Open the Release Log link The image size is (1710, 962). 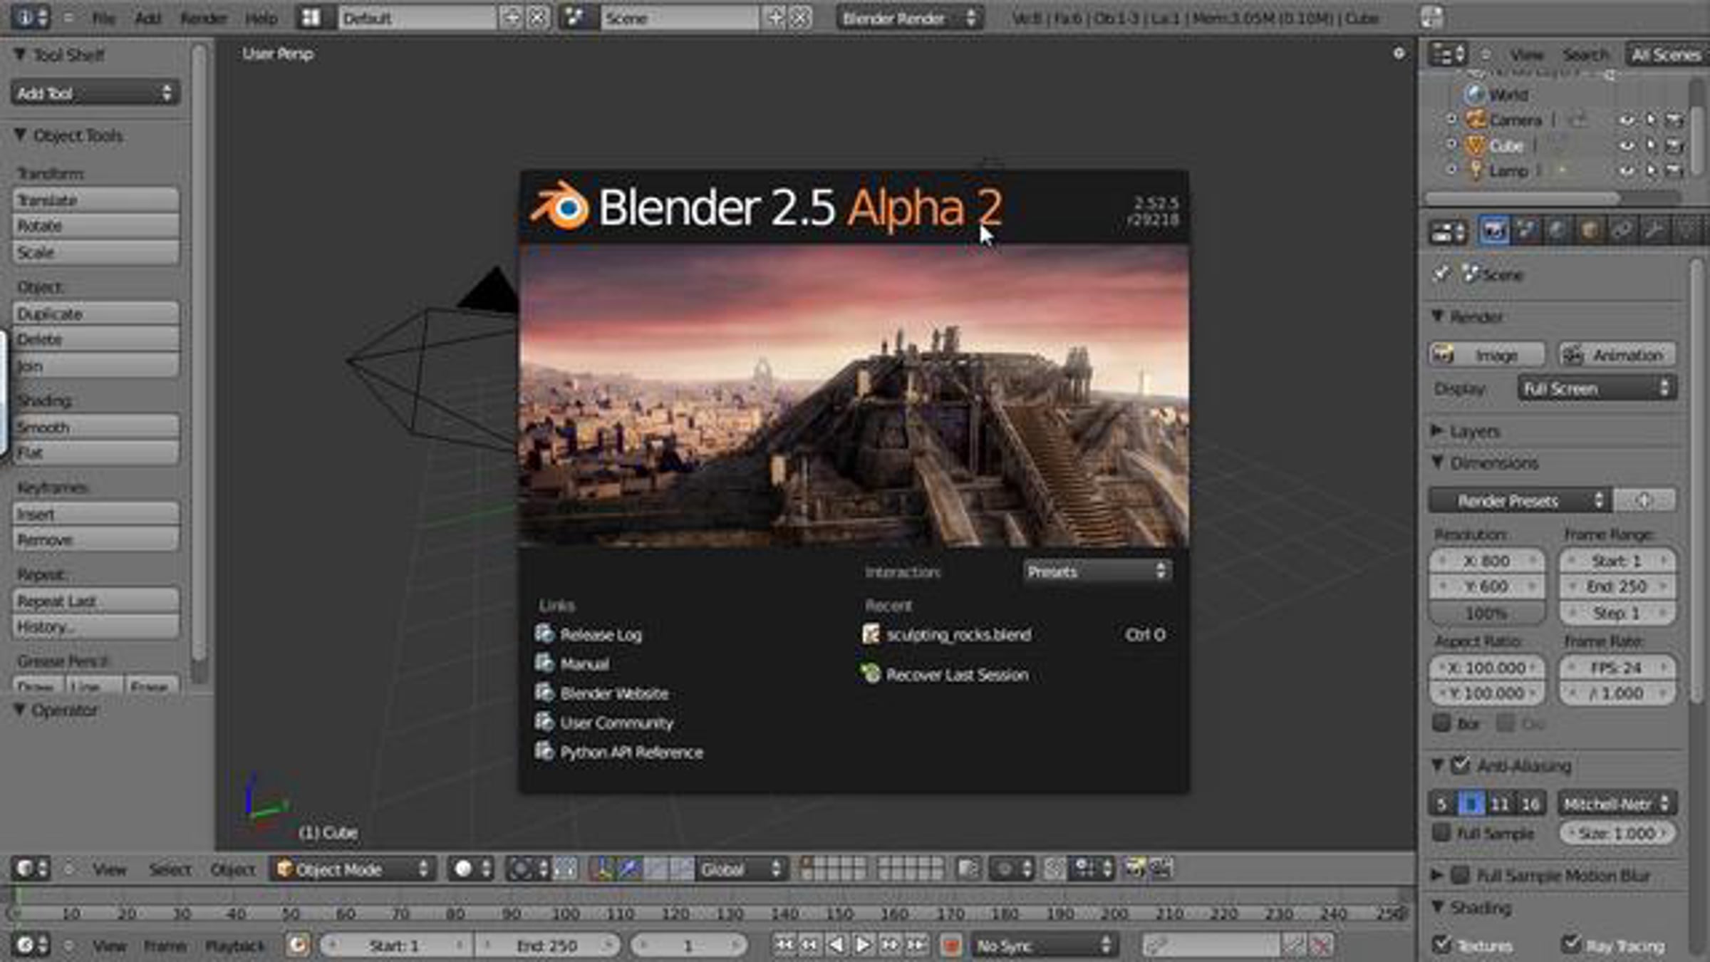(x=601, y=634)
